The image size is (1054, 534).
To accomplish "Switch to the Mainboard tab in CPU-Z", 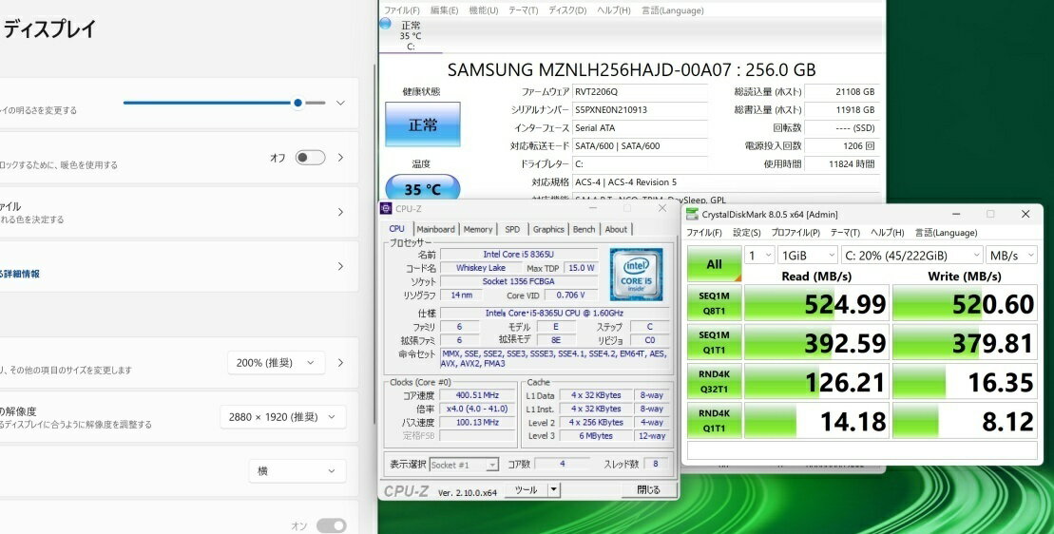I will (435, 229).
